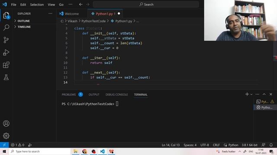Go back using the left arrow
The width and height of the screenshot is (277, 155).
pyautogui.click(x=81, y=4)
